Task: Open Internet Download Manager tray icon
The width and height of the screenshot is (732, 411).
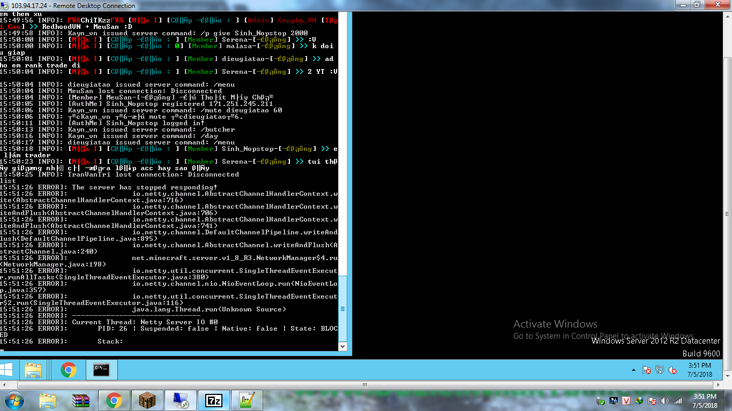Action: [x=639, y=401]
